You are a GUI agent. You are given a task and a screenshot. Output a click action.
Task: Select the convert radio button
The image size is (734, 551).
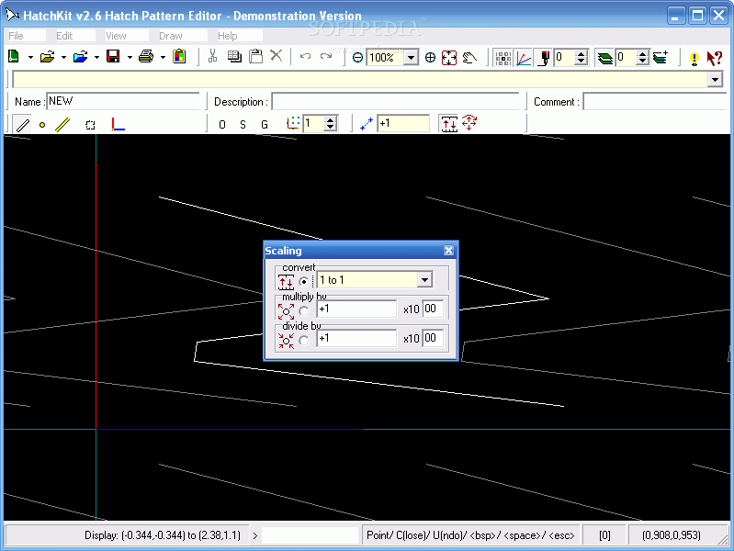click(304, 281)
